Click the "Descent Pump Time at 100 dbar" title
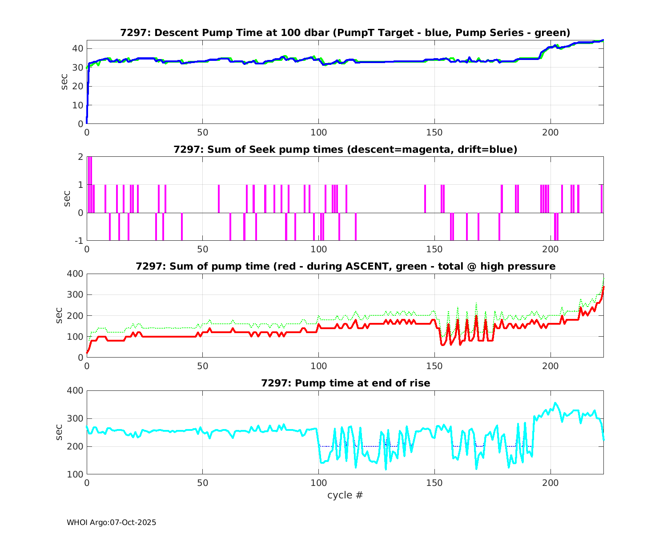 click(x=345, y=33)
